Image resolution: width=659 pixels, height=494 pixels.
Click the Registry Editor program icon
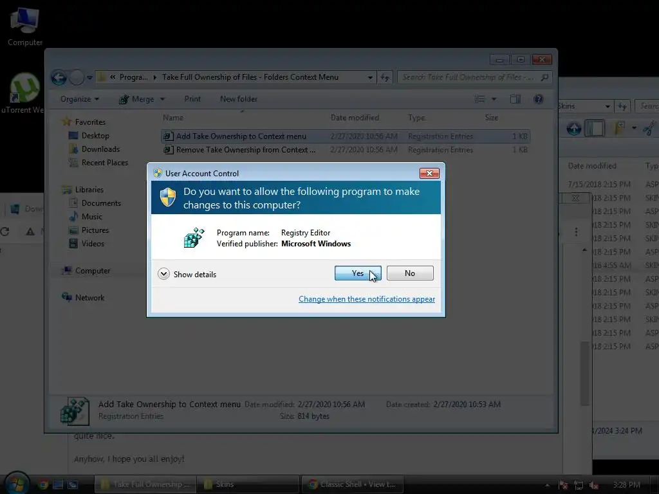[x=194, y=238]
